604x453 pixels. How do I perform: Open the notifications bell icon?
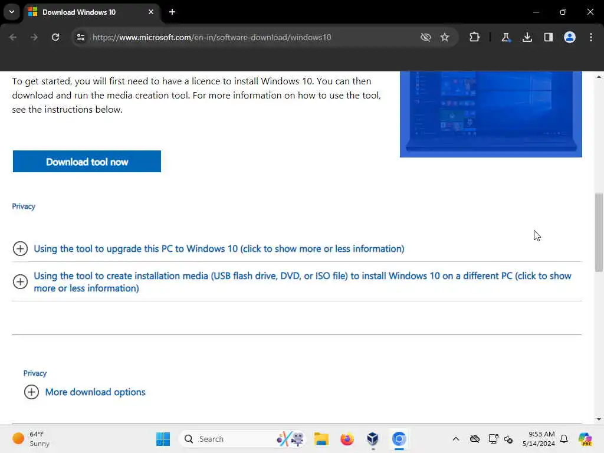(564, 439)
